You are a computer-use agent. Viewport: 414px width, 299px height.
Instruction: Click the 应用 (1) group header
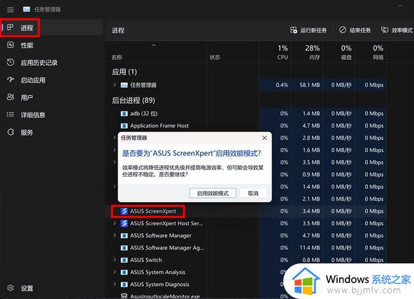click(x=124, y=72)
